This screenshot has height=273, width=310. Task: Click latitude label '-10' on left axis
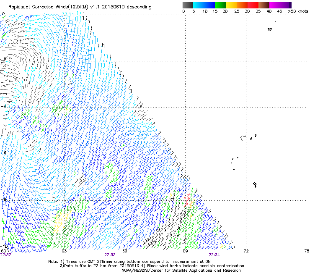click(4, 246)
